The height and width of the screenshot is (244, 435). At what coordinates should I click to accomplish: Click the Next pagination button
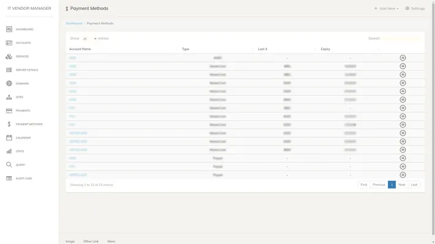402,184
